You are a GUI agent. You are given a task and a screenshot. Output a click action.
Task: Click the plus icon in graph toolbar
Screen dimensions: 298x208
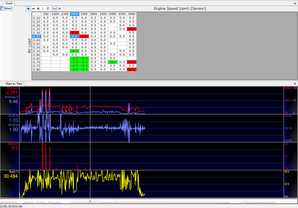(x=28, y=9)
